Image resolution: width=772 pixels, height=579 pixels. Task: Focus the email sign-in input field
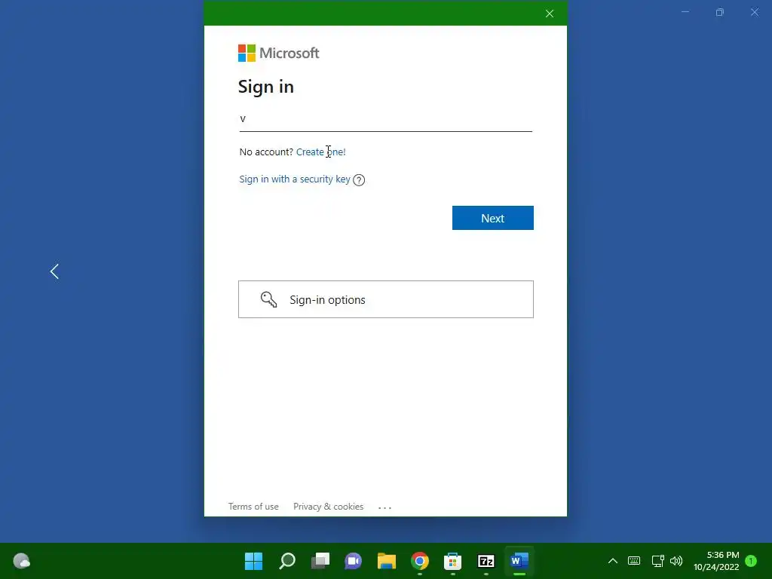click(385, 120)
